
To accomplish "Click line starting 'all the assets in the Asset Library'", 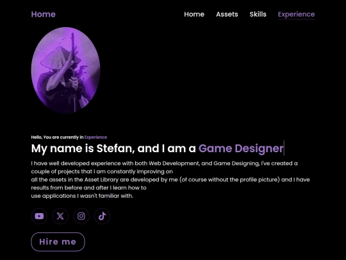I will (x=170, y=180).
